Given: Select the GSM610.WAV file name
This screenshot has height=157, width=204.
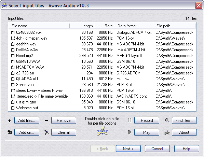Looking at the screenshot, I should 28,61.
